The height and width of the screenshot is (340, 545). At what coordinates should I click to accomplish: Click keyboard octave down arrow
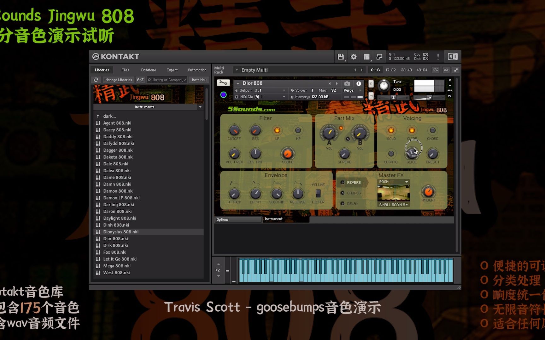218,276
